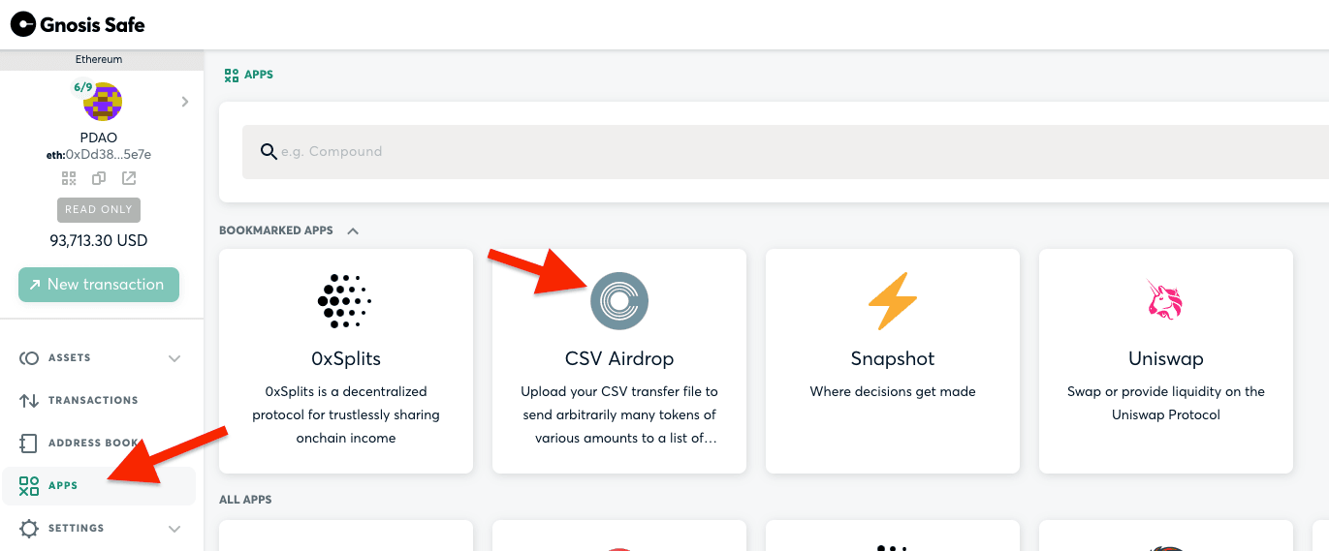The image size is (1329, 551).
Task: Collapse the Bookmarked Apps section
Action: tap(353, 231)
